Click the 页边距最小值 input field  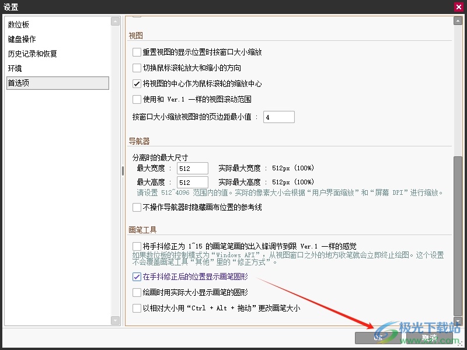tap(279, 117)
